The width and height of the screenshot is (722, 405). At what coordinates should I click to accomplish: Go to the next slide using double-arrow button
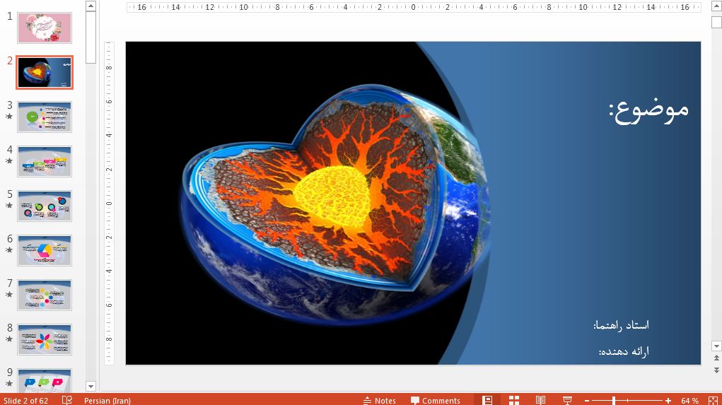tap(716, 370)
